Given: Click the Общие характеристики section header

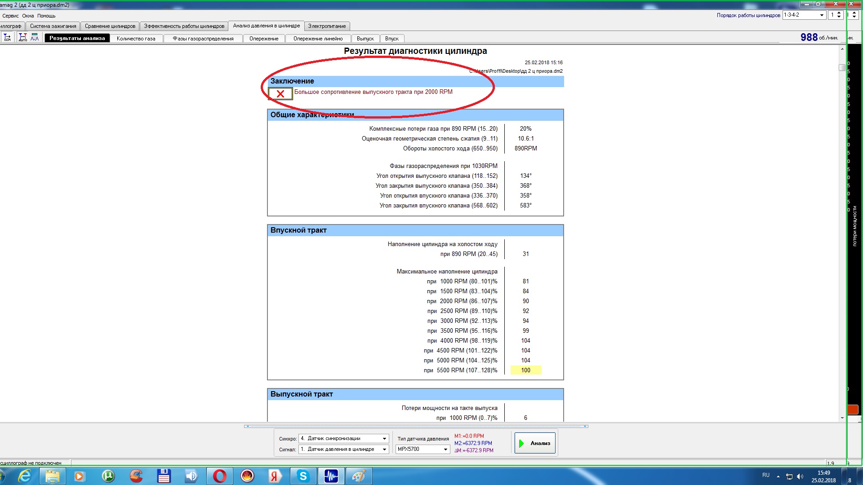Looking at the screenshot, I should (x=416, y=115).
